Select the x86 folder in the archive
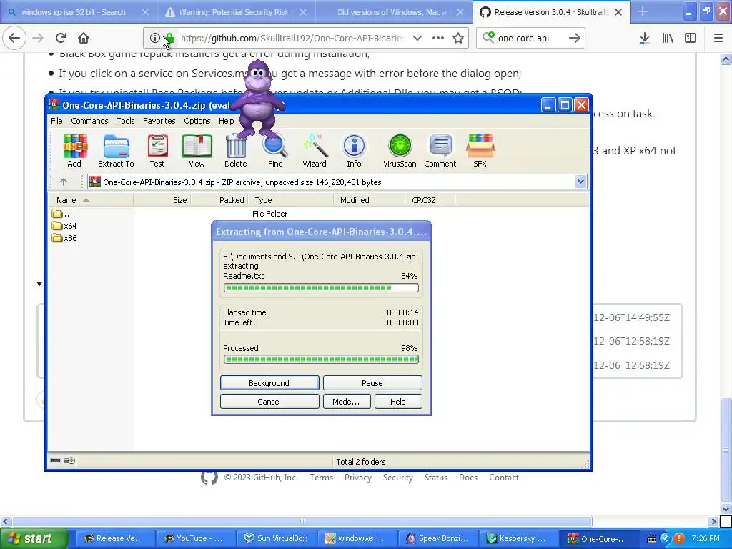This screenshot has height=549, width=732. click(65, 238)
